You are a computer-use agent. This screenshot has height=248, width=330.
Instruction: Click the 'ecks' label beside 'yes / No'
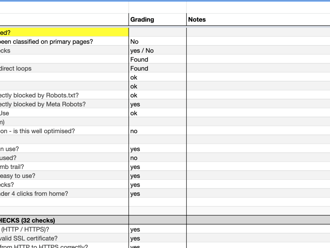(x=64, y=51)
